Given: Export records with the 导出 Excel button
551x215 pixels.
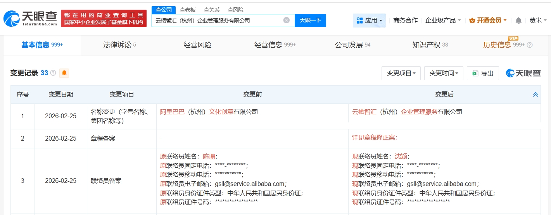Looking at the screenshot, I should pos(483,73).
